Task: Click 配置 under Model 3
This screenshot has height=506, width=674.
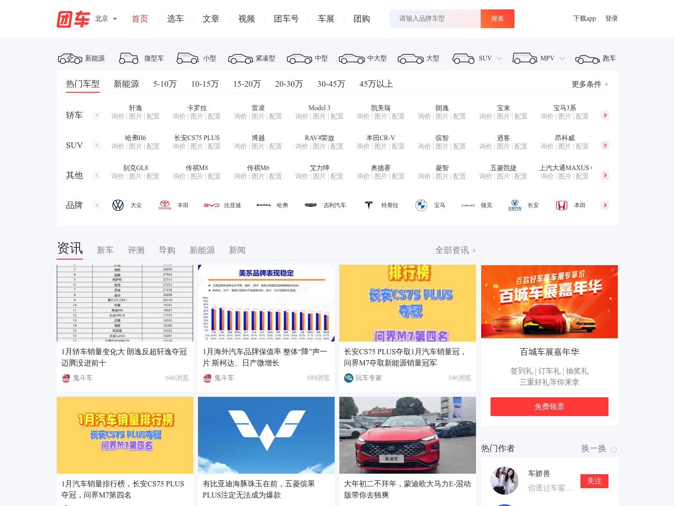Action: coord(337,116)
